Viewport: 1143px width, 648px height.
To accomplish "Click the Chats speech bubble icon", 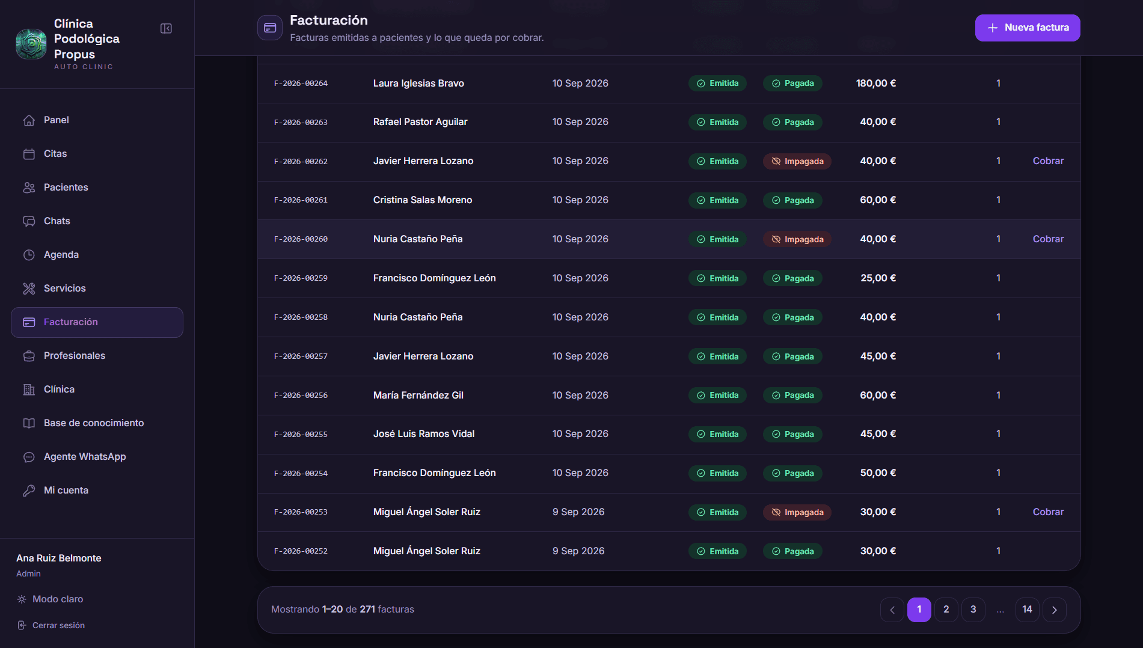I will pos(29,221).
